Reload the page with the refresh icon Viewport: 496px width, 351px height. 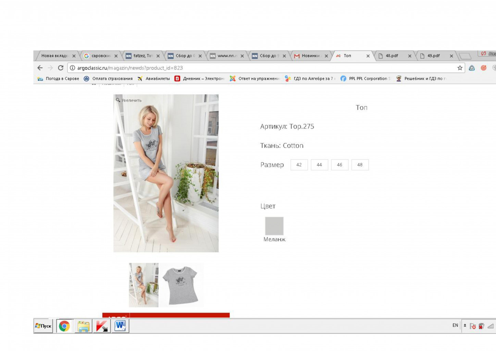61,68
